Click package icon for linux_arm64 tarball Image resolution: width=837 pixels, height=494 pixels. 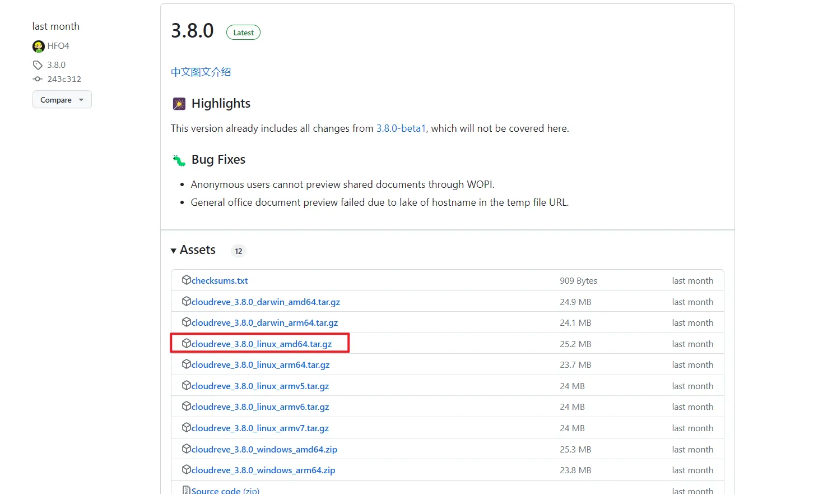(187, 364)
